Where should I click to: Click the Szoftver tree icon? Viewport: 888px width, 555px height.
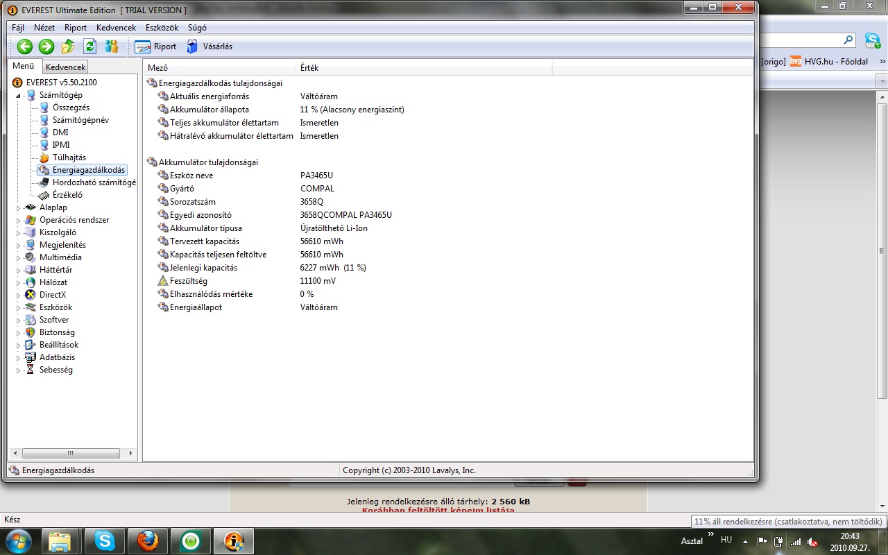click(x=31, y=320)
